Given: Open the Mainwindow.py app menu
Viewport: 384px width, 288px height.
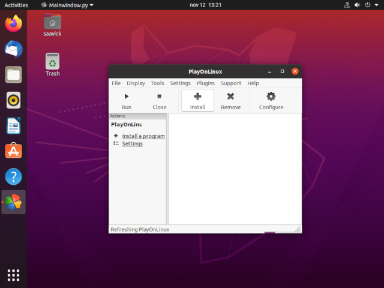Looking at the screenshot, I should (x=67, y=5).
